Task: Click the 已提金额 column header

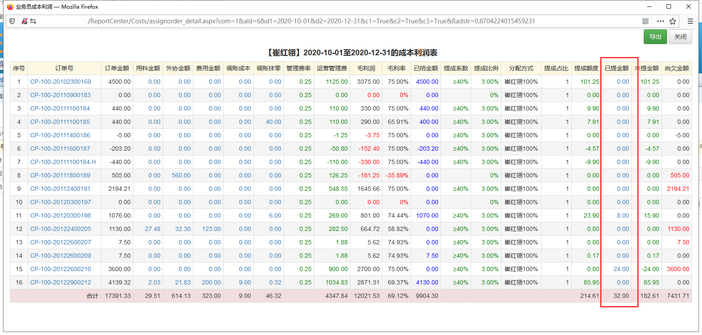Action: (617, 68)
